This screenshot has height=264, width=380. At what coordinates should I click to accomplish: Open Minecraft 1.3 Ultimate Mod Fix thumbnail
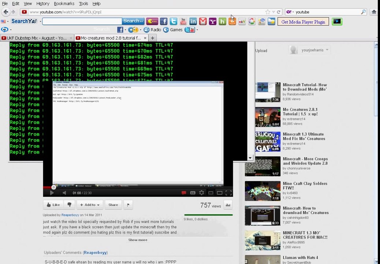point(268,142)
